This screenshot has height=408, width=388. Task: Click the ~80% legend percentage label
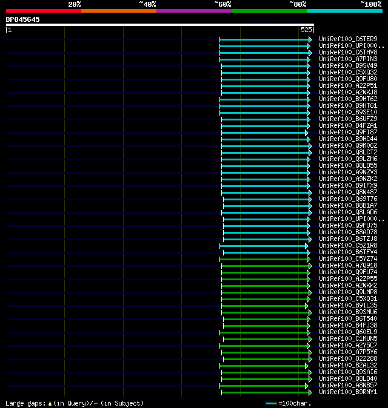click(x=298, y=4)
